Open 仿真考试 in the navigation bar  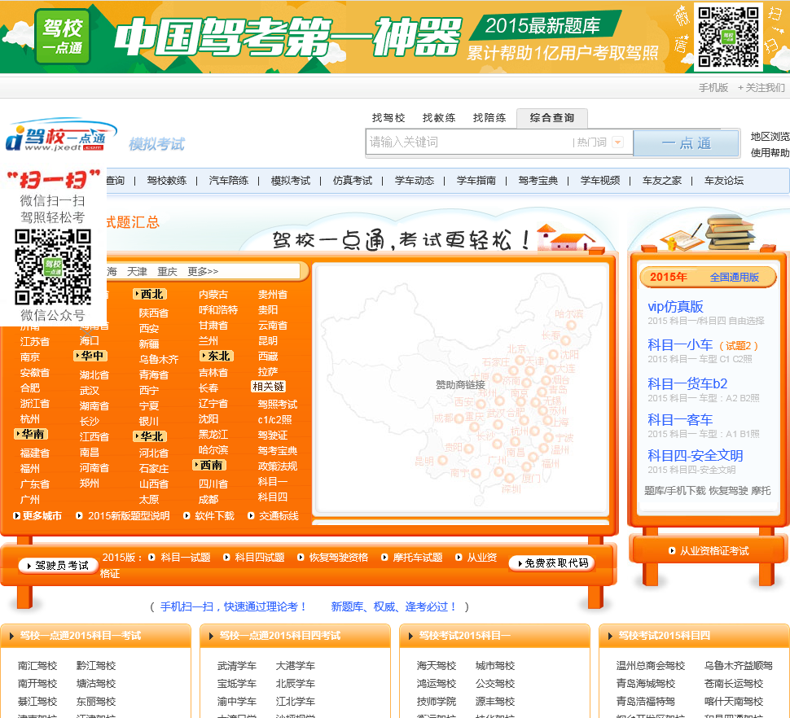353,180
